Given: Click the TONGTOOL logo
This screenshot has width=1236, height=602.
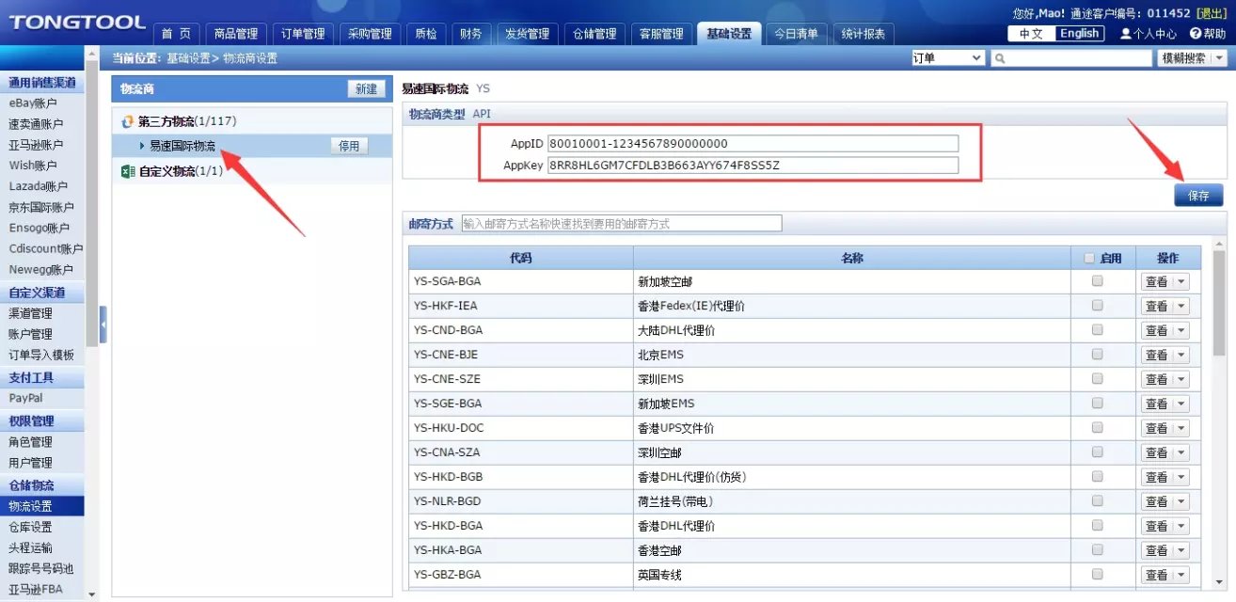Looking at the screenshot, I should click(77, 22).
